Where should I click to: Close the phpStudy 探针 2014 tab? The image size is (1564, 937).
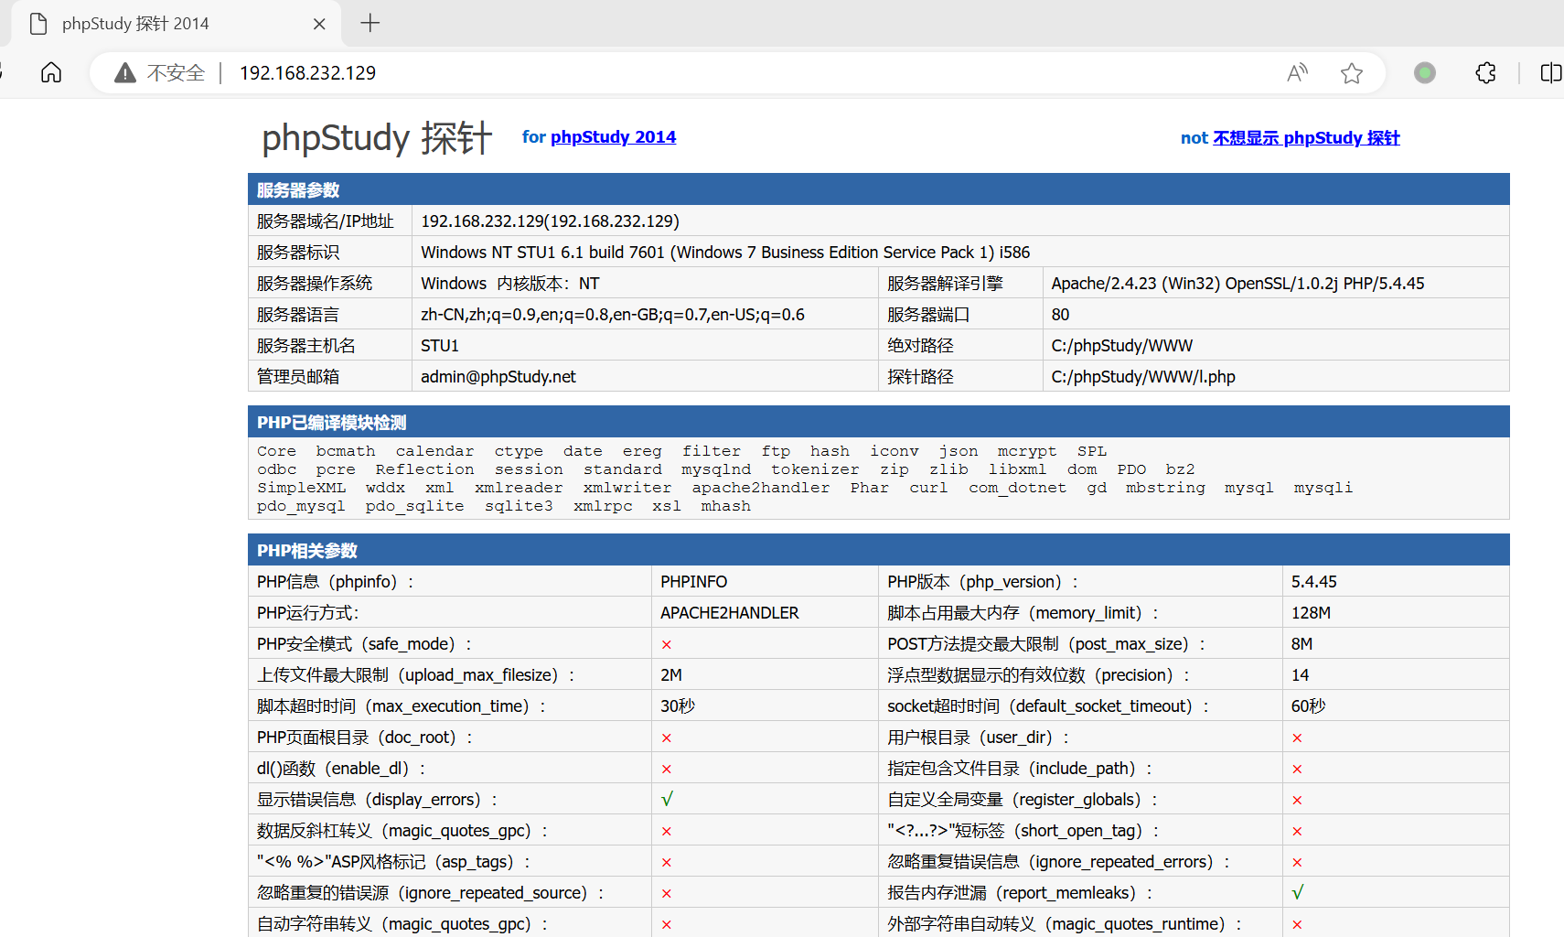[319, 24]
